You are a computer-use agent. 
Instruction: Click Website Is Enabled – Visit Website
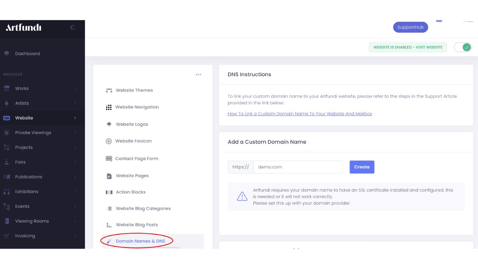click(408, 47)
